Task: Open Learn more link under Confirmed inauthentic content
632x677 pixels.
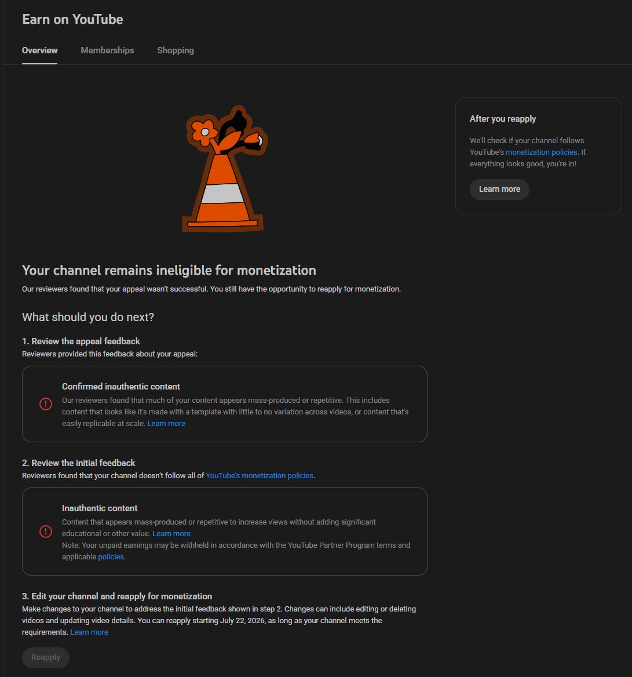Action: 166,424
